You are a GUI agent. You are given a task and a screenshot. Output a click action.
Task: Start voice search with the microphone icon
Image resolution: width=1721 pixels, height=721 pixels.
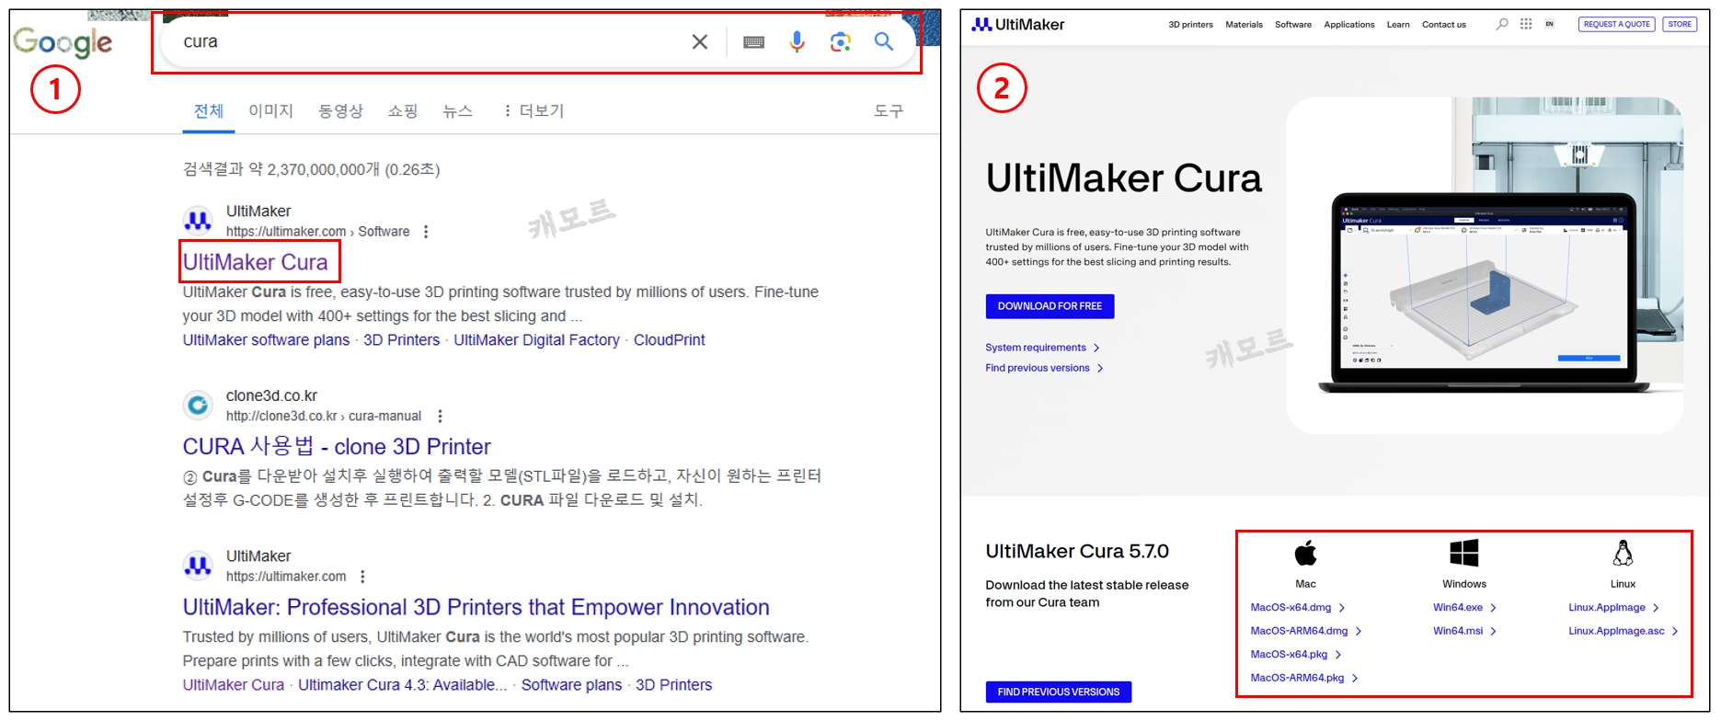797,41
